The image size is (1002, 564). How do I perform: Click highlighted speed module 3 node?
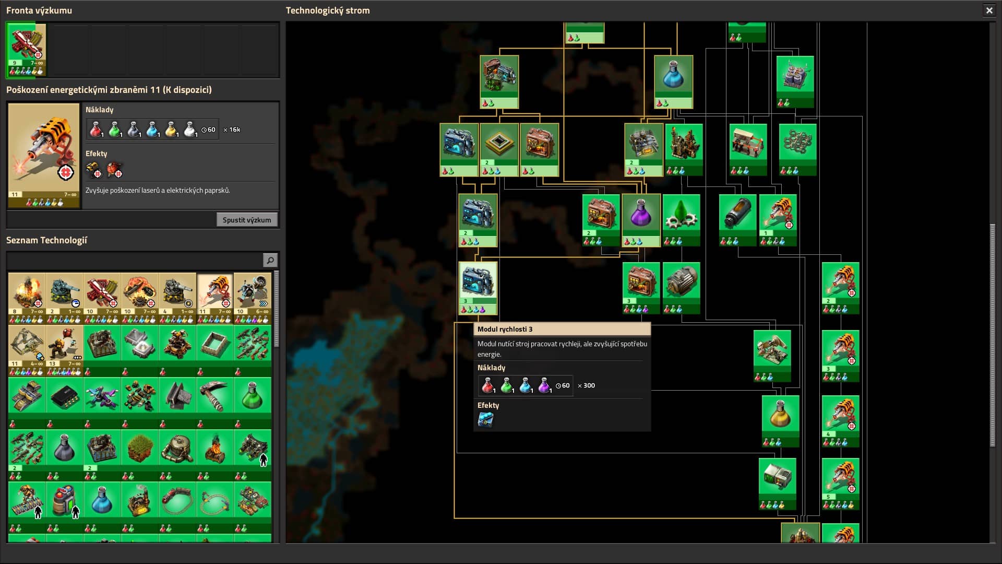tap(478, 288)
